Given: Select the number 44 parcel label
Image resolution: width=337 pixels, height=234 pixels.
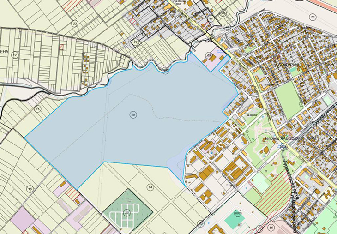Looking at the screenshot, I should tap(211, 18).
